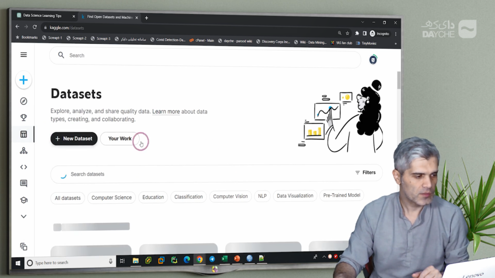
Task: Open Code via the angle brackets icon
Action: click(x=24, y=167)
